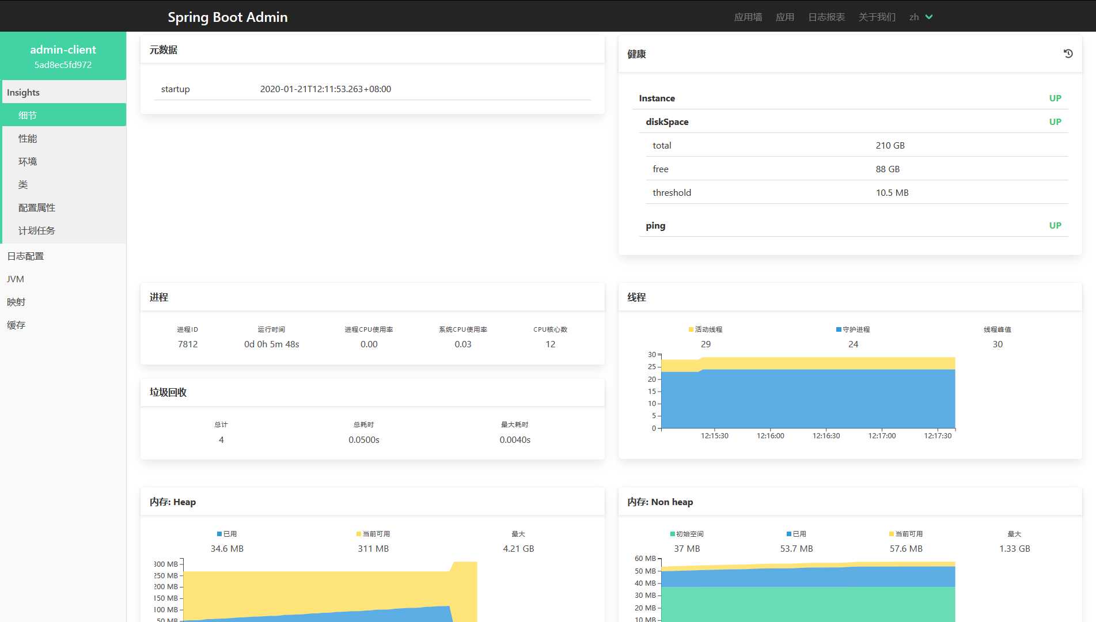Click the 进程CPU使用率 value 0.00
The height and width of the screenshot is (622, 1096).
click(369, 344)
